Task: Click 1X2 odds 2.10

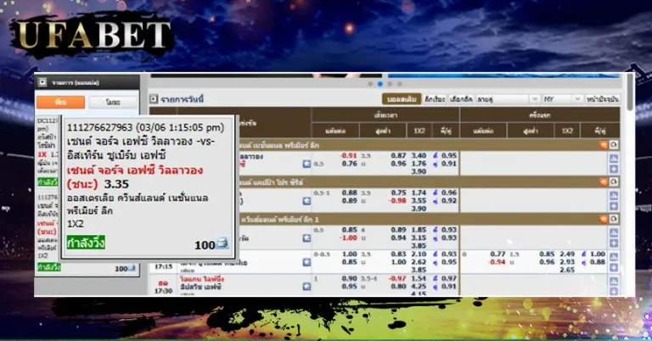Action: coord(419,254)
